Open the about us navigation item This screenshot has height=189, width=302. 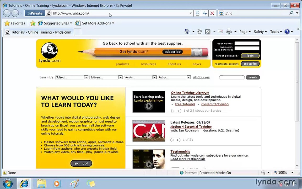coord(174,64)
